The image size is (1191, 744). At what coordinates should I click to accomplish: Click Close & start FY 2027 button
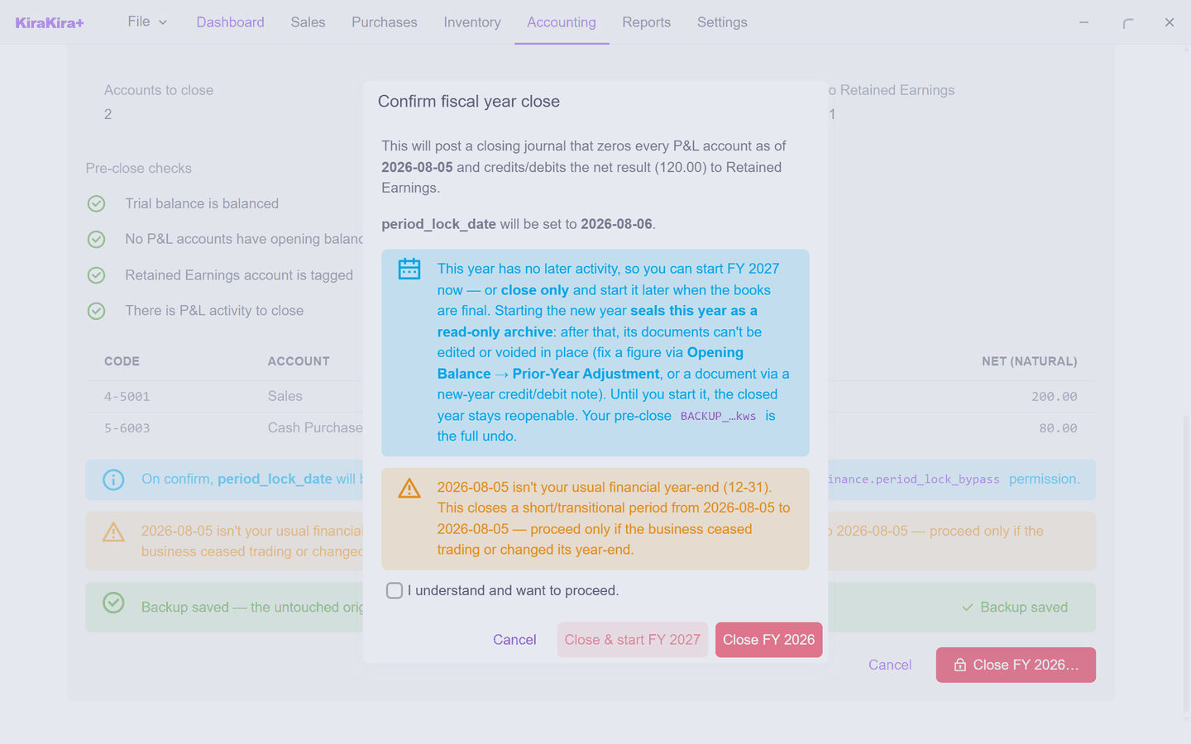click(633, 640)
